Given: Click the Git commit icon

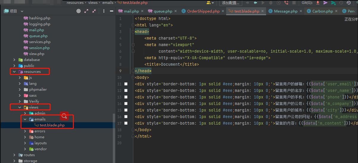Looking at the screenshot, I should pos(326,3).
